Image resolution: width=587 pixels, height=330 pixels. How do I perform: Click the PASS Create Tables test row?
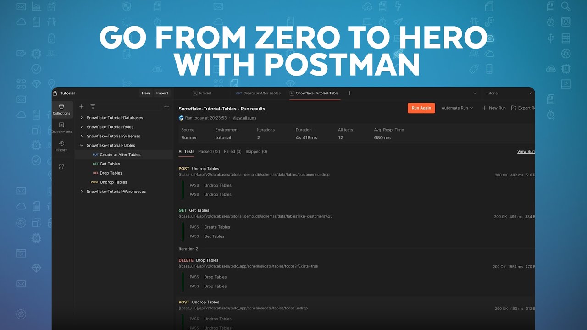click(210, 227)
